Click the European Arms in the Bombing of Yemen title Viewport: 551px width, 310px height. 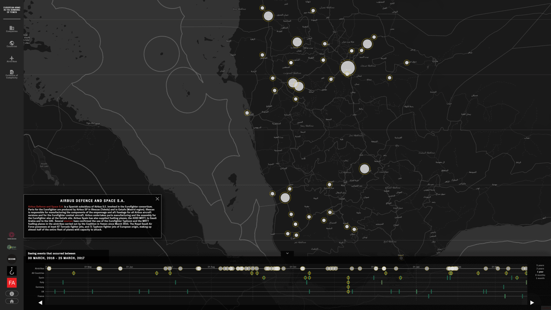12,10
